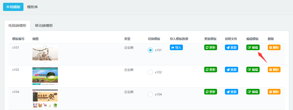Choose the s104 template radio button
This screenshot has height=110, width=293.
pyautogui.click(x=150, y=94)
